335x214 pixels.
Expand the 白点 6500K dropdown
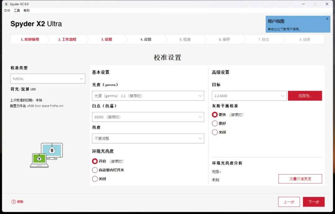click(x=148, y=117)
